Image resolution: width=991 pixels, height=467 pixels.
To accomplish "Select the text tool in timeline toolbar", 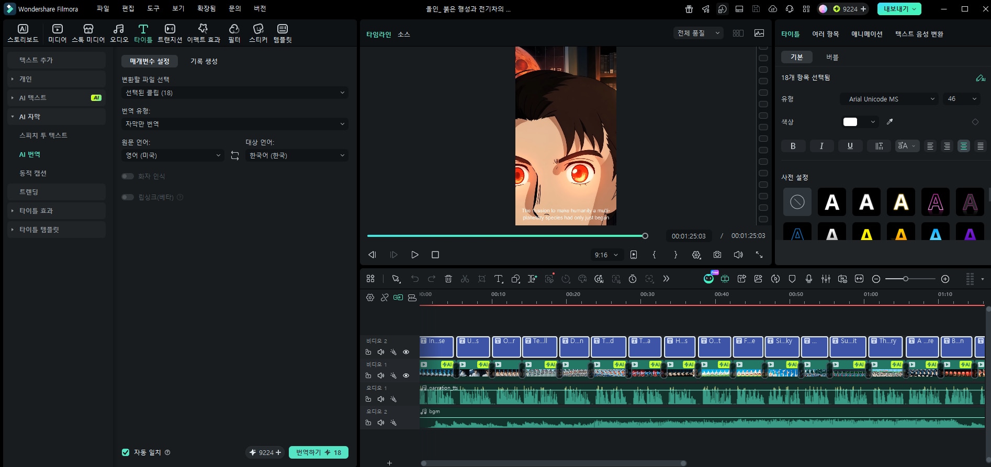I will click(x=499, y=279).
